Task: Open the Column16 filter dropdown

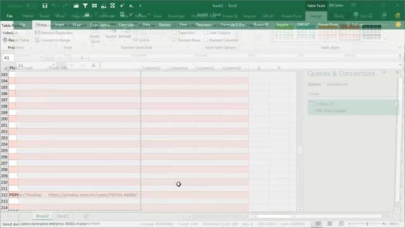Action: point(246,68)
